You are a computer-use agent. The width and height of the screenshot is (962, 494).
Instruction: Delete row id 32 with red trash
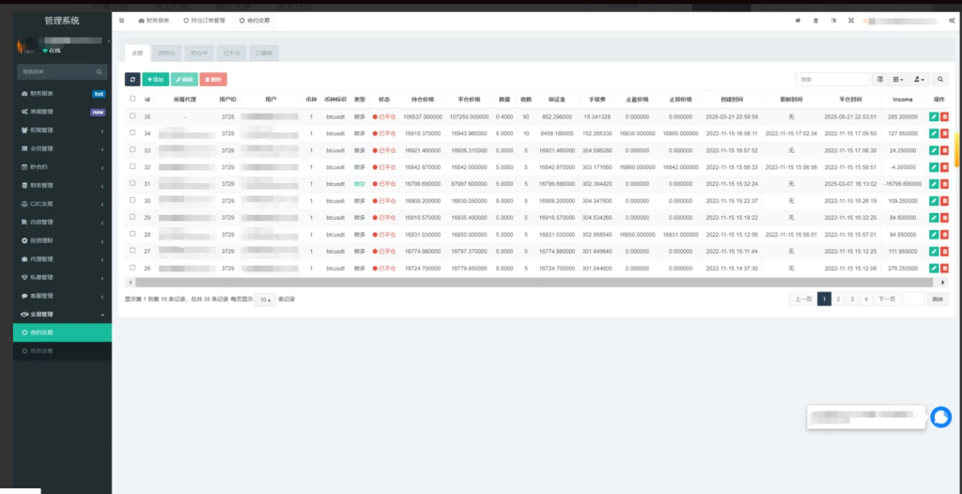click(945, 167)
